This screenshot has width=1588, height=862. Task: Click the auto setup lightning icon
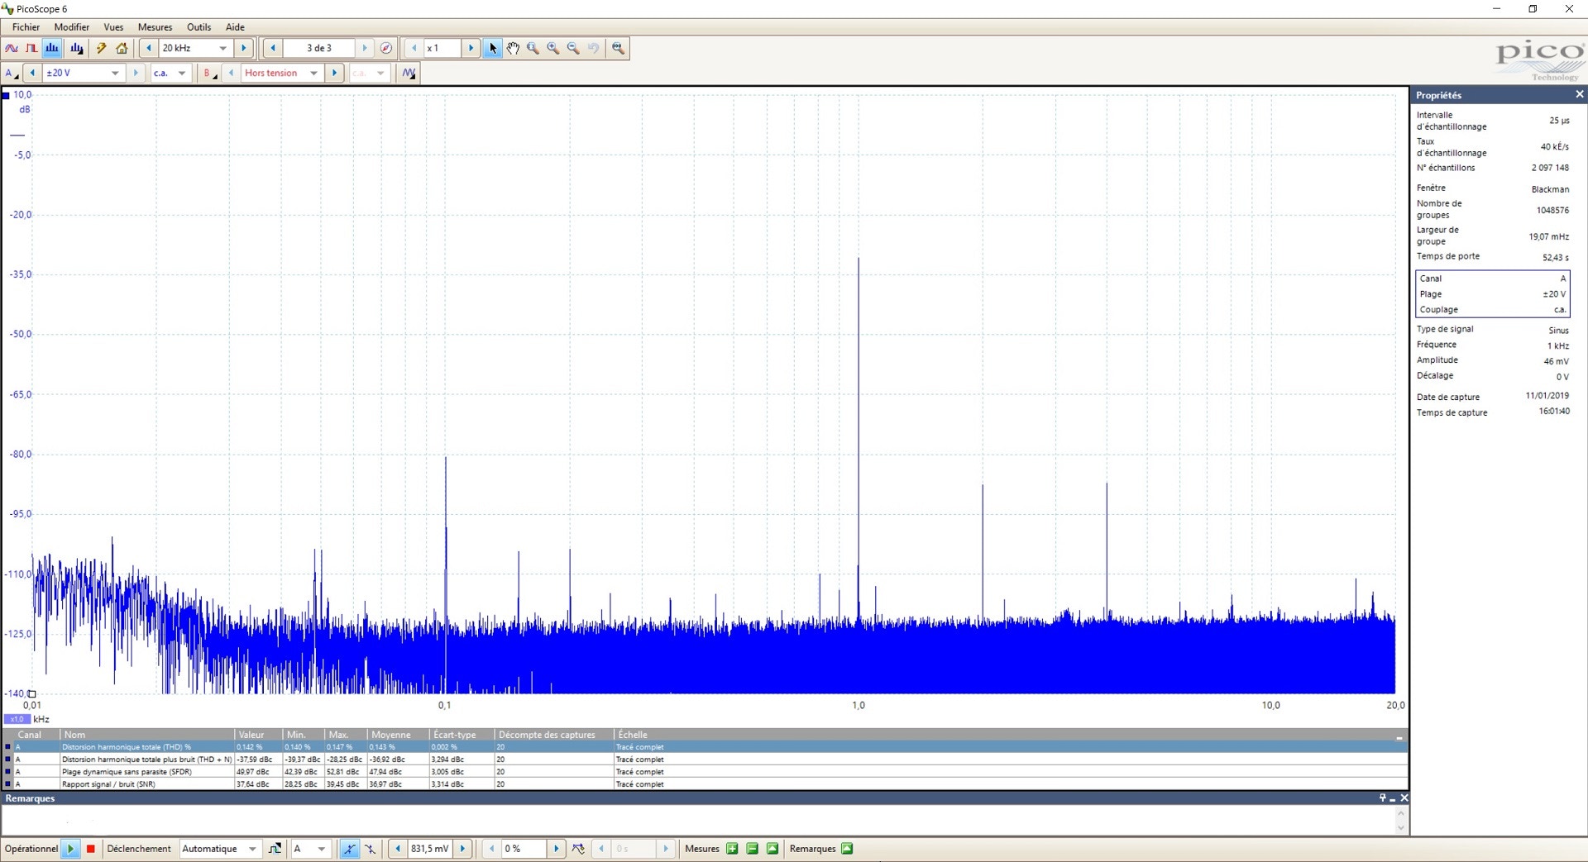point(102,48)
